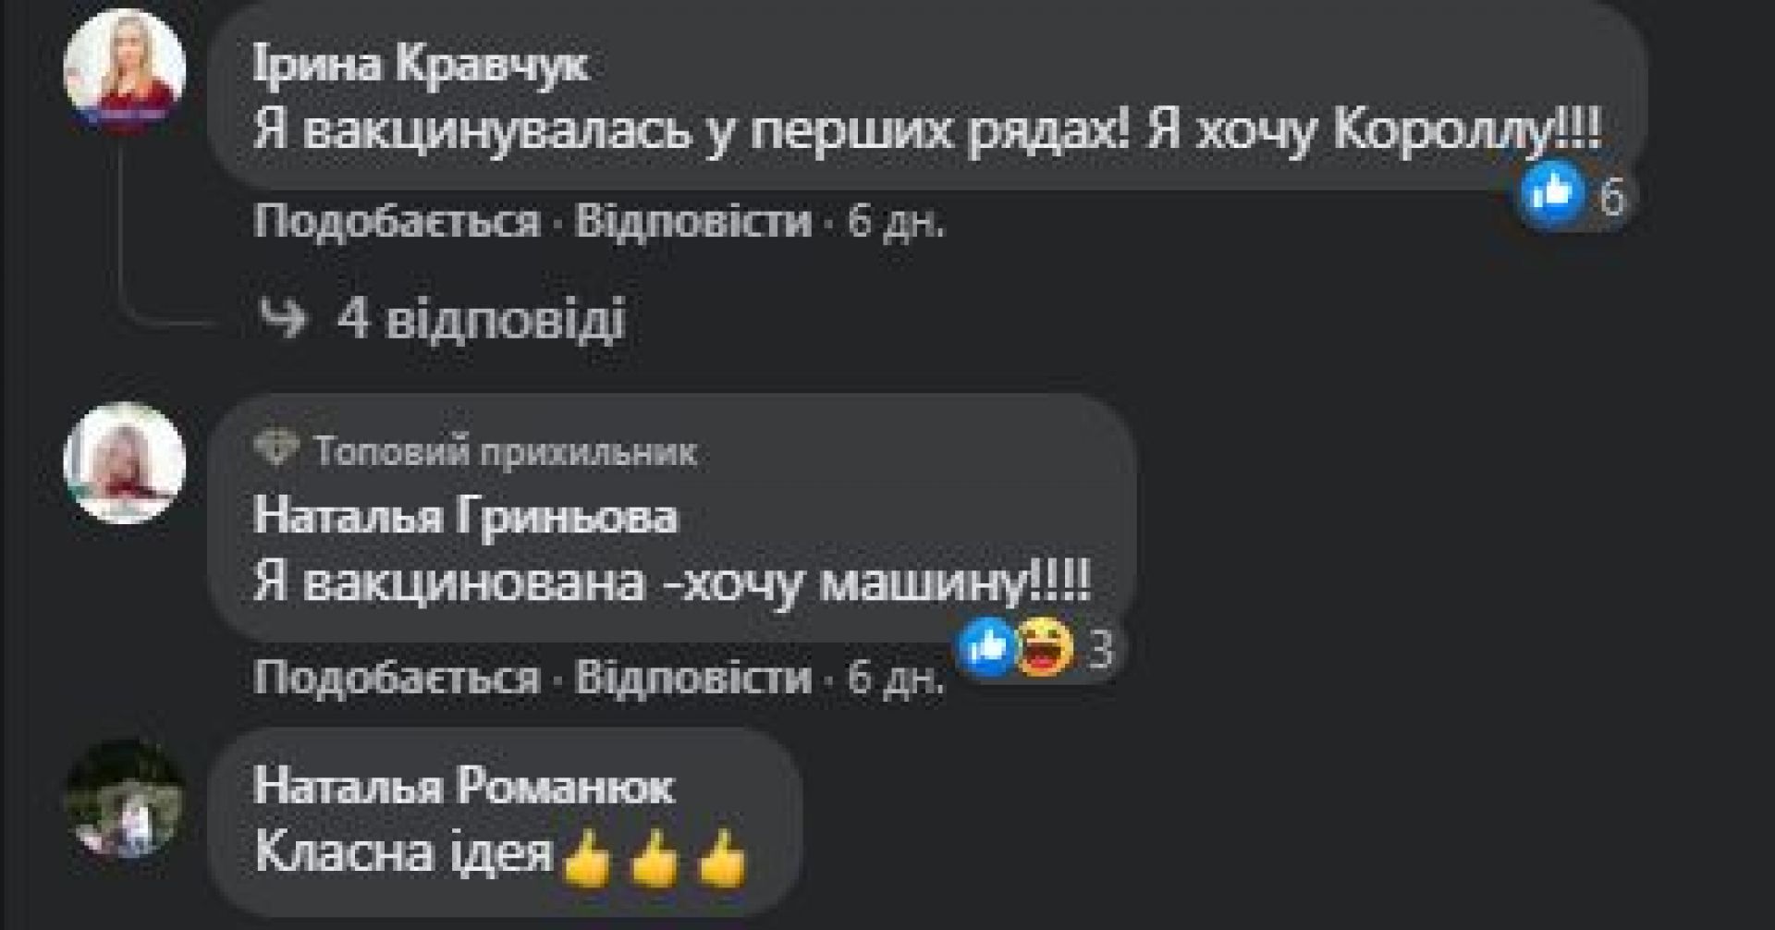Reply to Ірина Кравчук's comment via Відповісти
The image size is (1775, 930).
click(x=693, y=222)
